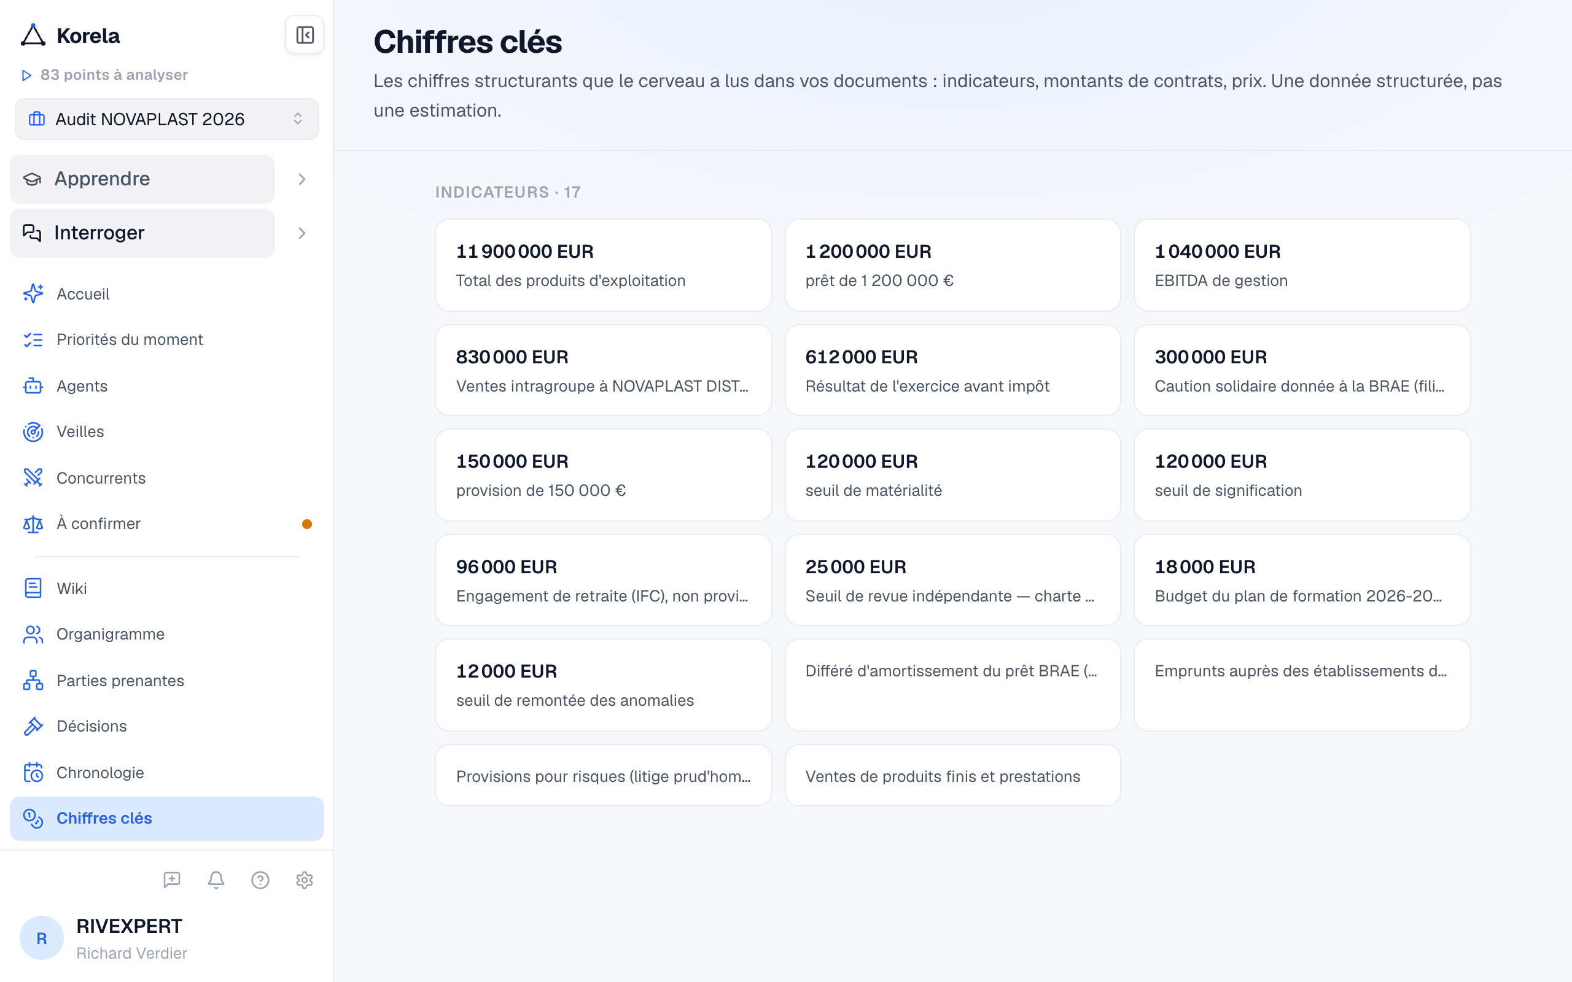The width and height of the screenshot is (1572, 982).
Task: Open the feedback message icon
Action: tap(171, 880)
